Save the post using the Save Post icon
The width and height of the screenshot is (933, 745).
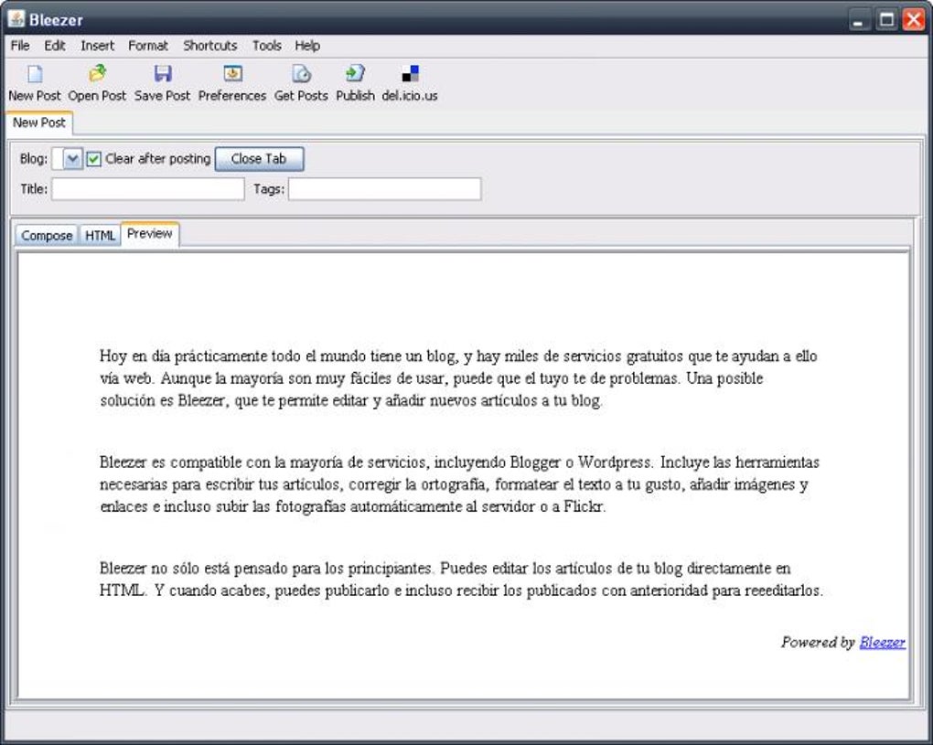click(162, 81)
